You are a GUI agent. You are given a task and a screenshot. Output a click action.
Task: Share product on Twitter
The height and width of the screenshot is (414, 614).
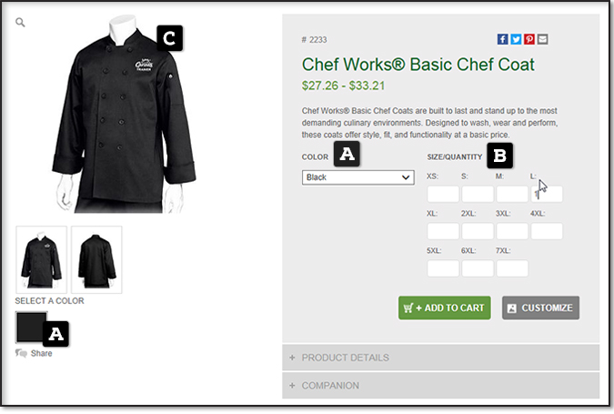tap(516, 39)
